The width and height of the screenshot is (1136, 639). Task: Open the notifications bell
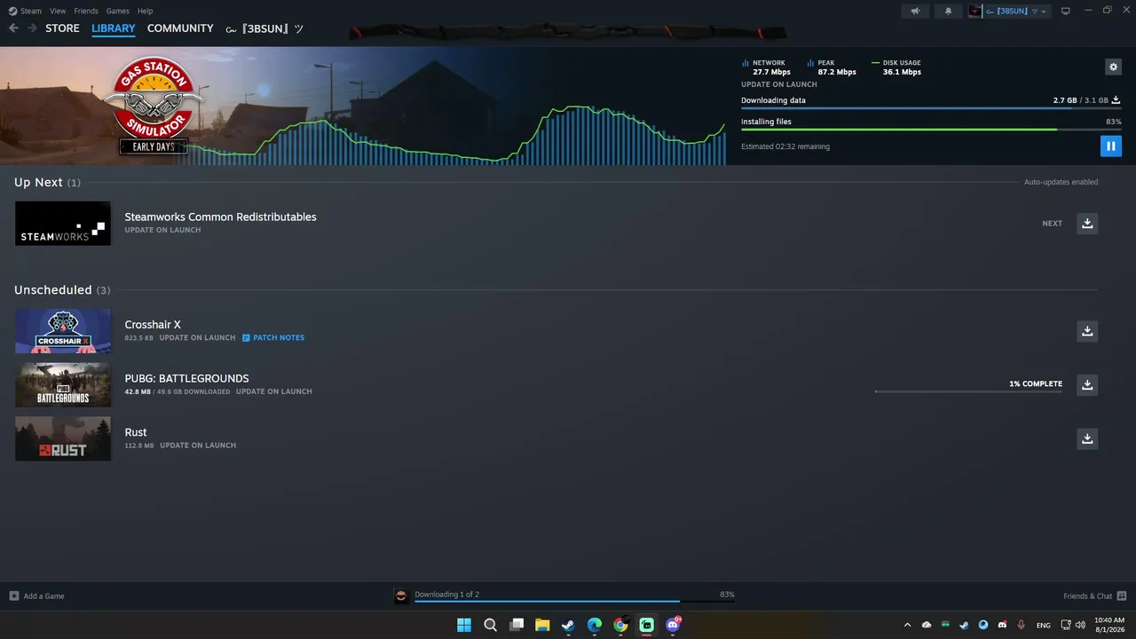[x=948, y=11]
